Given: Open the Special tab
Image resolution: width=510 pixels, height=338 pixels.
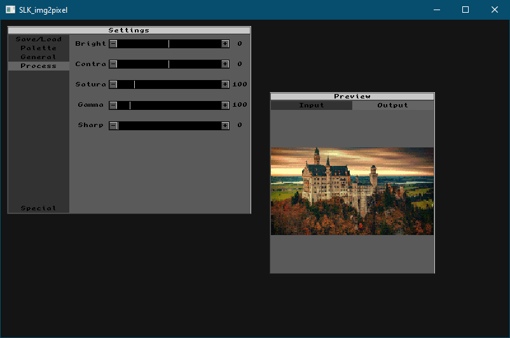Looking at the screenshot, I should (x=38, y=208).
